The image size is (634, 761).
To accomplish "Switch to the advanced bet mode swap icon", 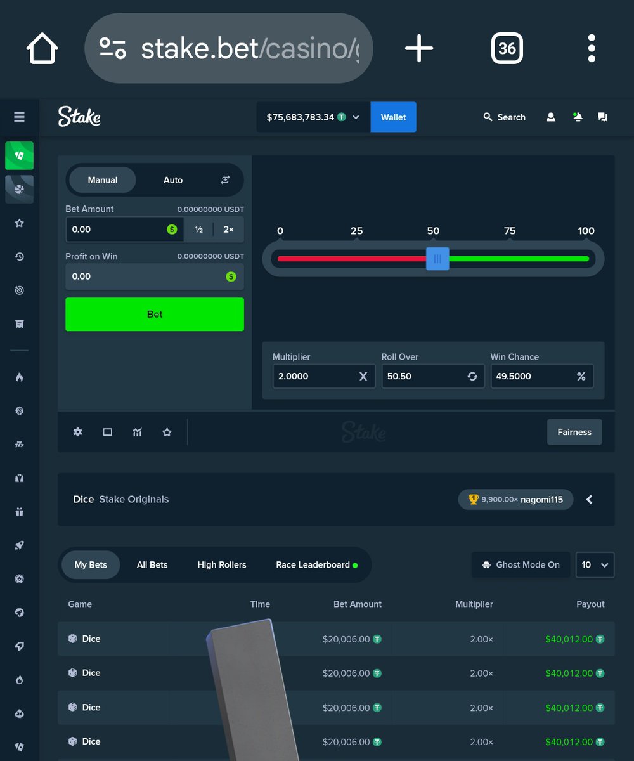I will pos(225,180).
